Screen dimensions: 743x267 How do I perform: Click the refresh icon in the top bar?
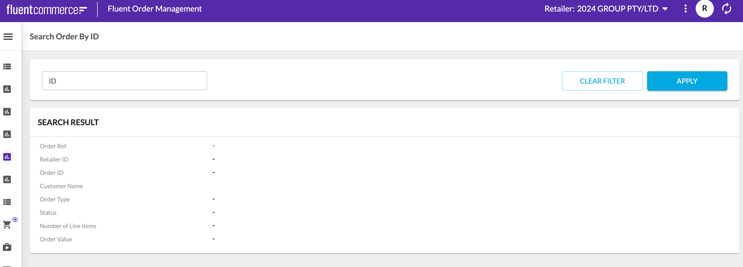point(727,9)
